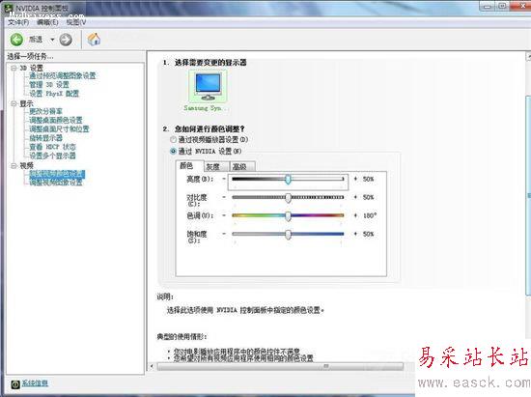
Task: Click plus button beside 饱和度 slider
Action: (x=355, y=234)
